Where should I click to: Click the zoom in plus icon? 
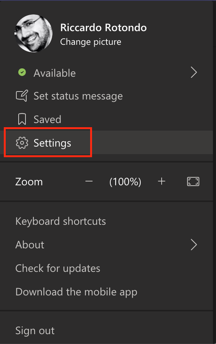[x=162, y=181]
